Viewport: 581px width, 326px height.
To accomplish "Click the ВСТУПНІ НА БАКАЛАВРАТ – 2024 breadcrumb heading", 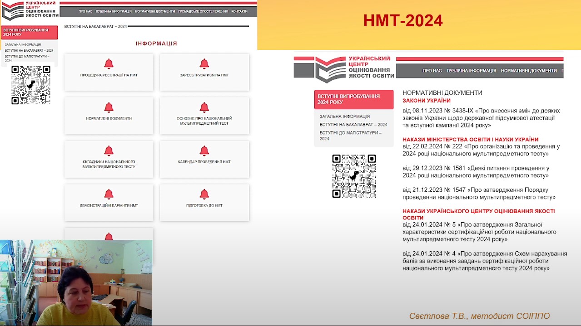I will coord(95,26).
